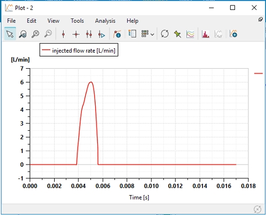Click the green pin icon
266x215 pixels.
(178, 34)
